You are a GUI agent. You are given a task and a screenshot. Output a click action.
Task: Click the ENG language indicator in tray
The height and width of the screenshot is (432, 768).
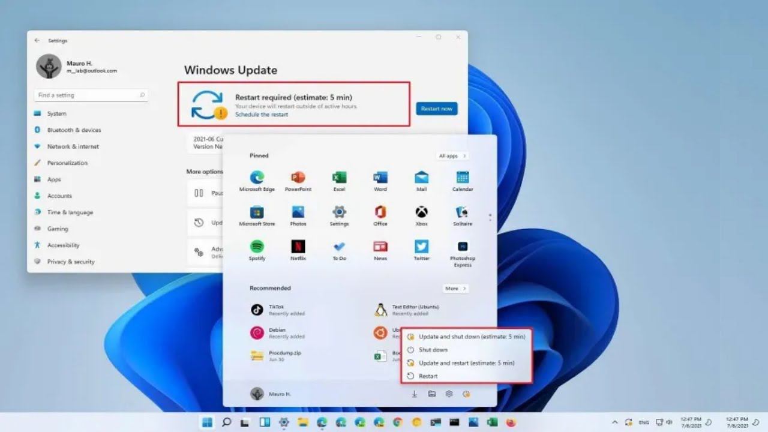(644, 422)
